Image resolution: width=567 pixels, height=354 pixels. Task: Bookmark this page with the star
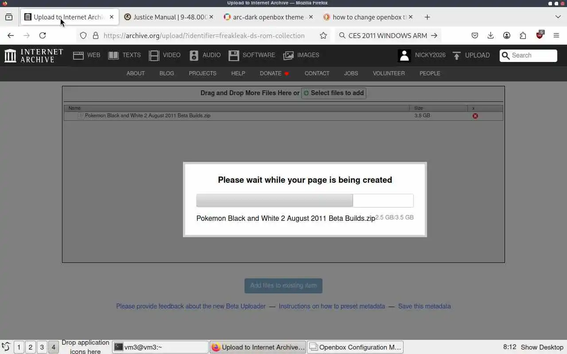(x=323, y=35)
